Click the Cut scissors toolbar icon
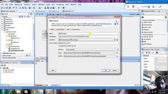 20,8
